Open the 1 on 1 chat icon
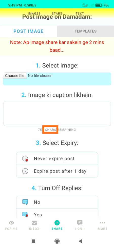The width and height of the screenshot is (114, 248). pos(80,223)
